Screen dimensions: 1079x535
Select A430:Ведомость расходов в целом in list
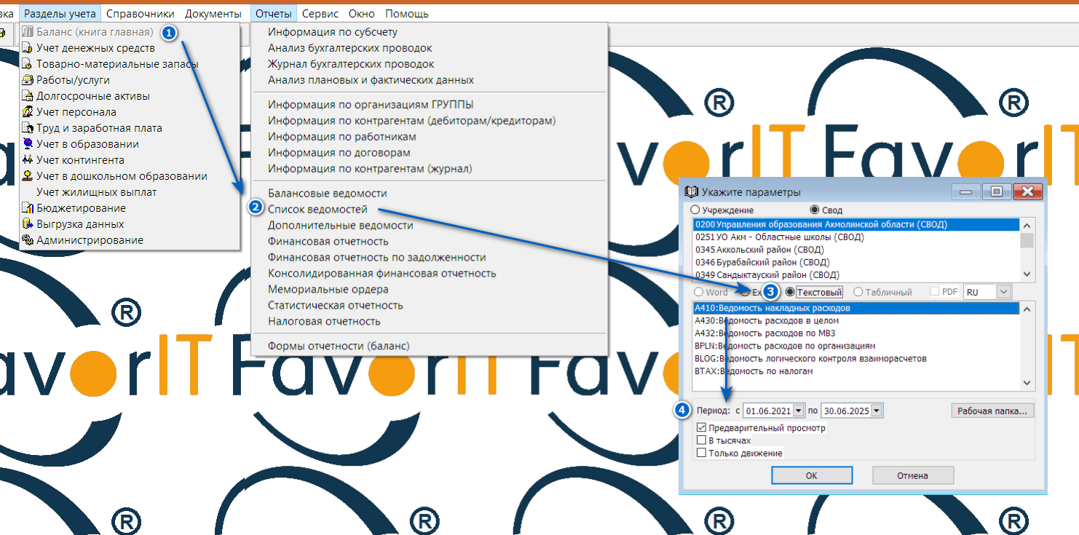(x=766, y=320)
